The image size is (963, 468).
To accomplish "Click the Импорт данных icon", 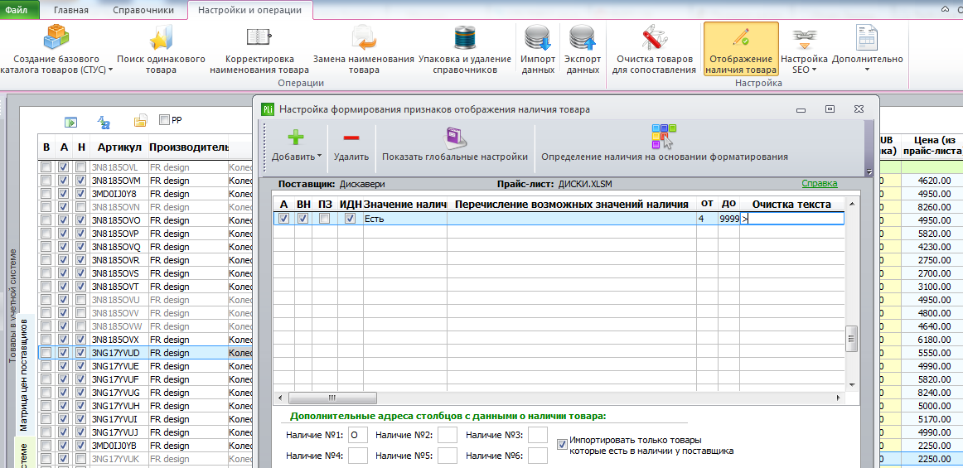I will click(538, 37).
